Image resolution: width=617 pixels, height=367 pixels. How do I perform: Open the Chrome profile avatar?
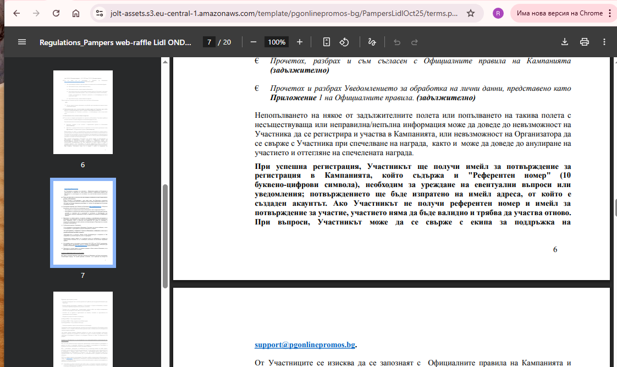[x=498, y=13]
